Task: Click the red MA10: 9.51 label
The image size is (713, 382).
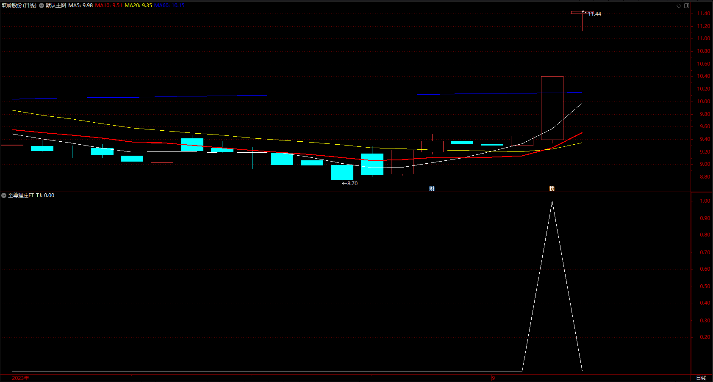Action: tap(109, 5)
